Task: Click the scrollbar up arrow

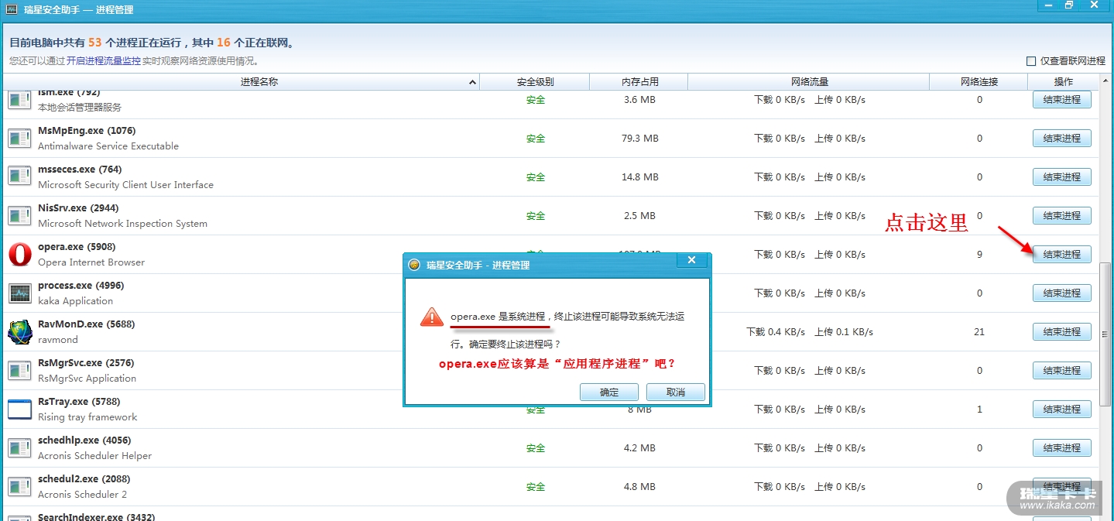Action: 1105,81
